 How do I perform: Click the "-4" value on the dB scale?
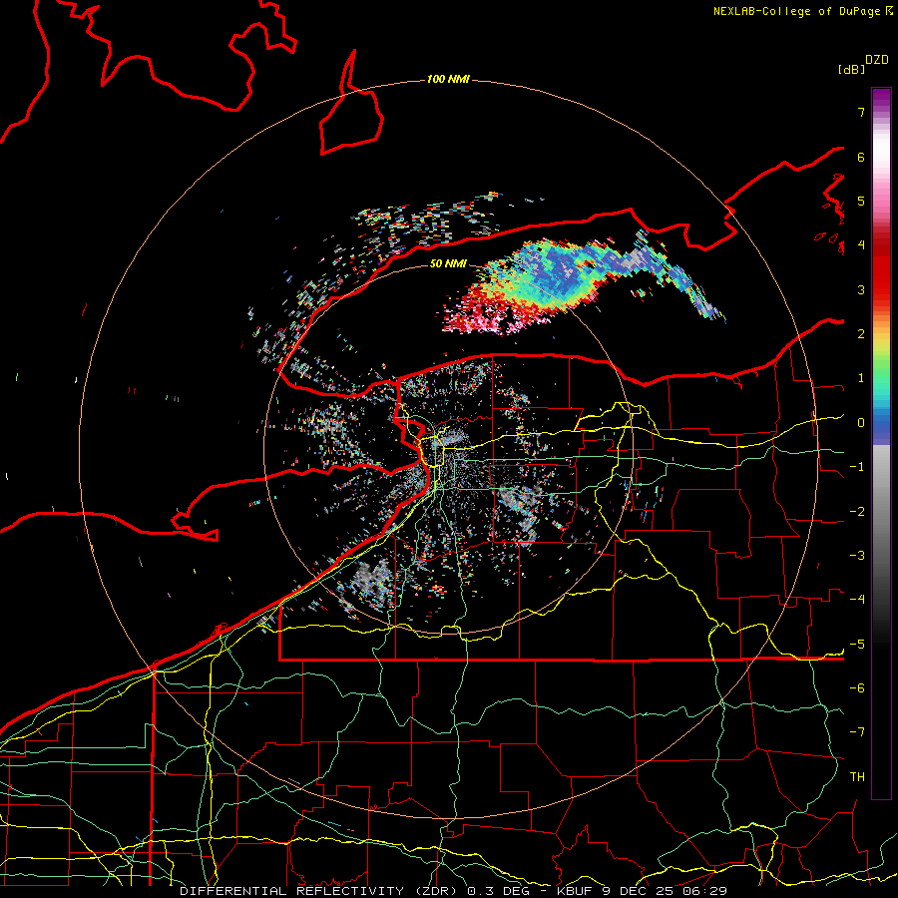point(857,600)
